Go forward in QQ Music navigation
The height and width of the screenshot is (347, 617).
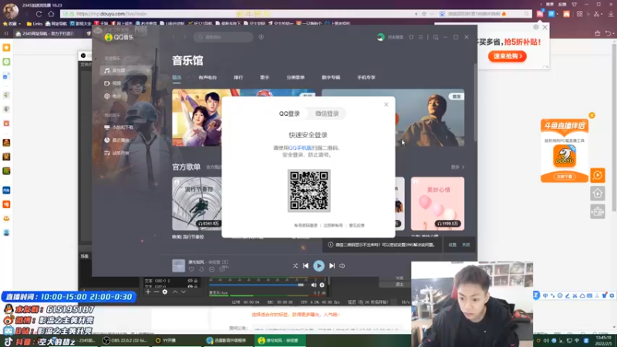pos(184,37)
